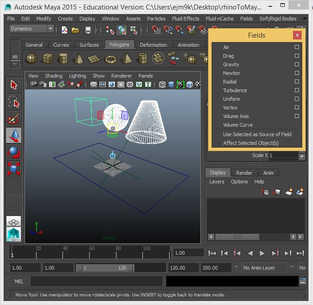The image size is (313, 305).
Task: Click the Open Scene folder icon
Action: (76, 30)
